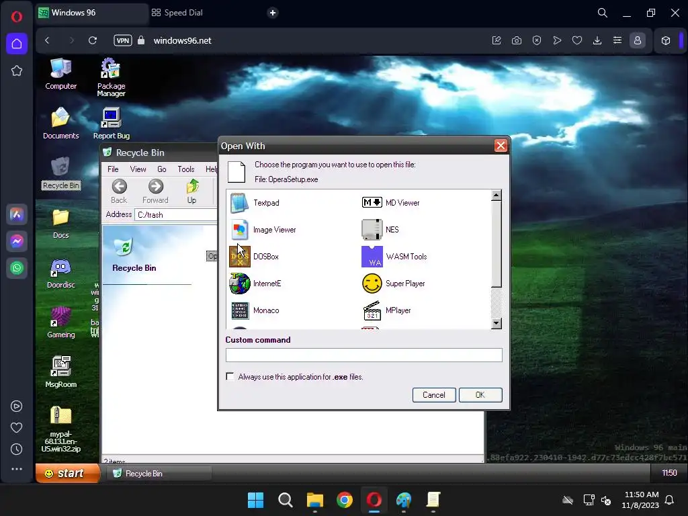The image size is (688, 516).
Task: Open Gameing desktop shortcut
Action: tap(60, 323)
